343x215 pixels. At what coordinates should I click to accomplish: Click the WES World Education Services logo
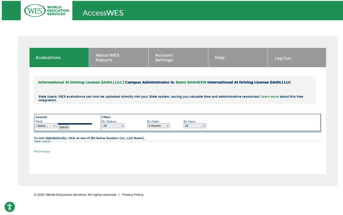(x=47, y=10)
